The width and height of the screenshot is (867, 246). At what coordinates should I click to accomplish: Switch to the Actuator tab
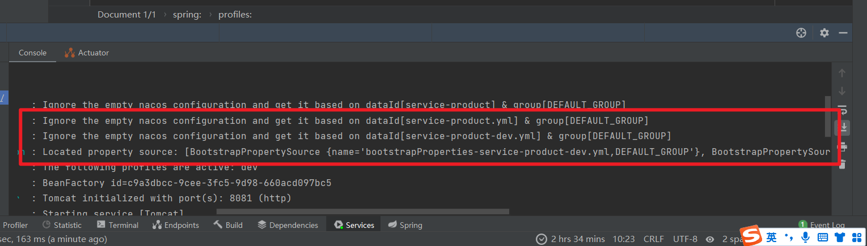(x=87, y=53)
